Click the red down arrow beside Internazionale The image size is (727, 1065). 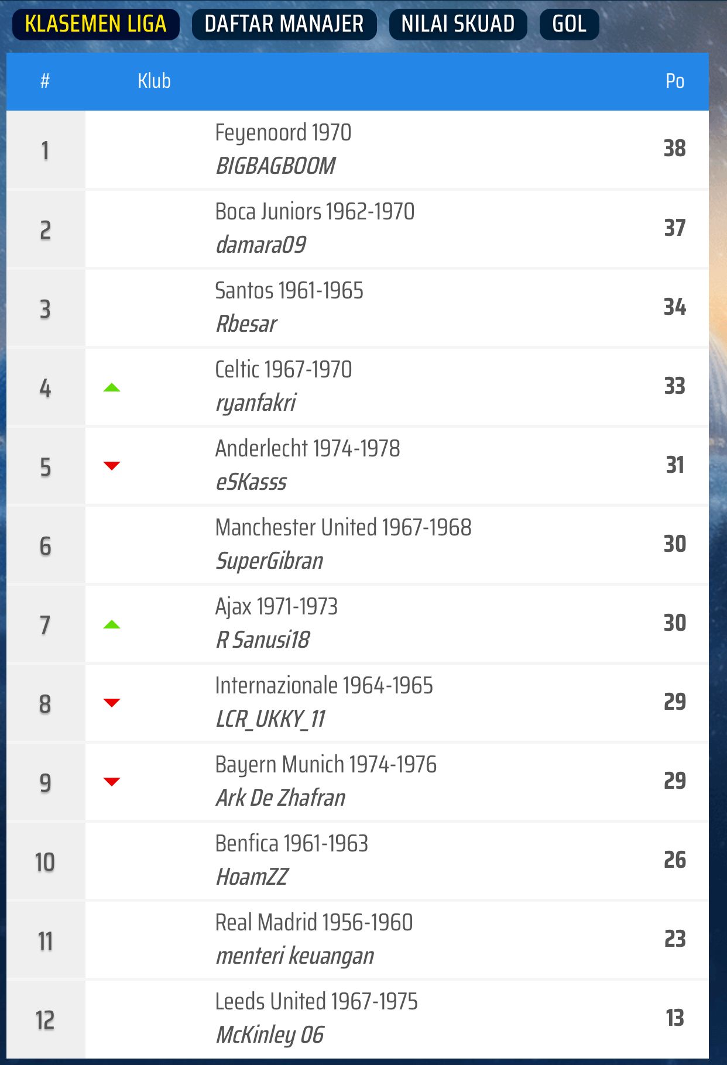click(x=111, y=703)
